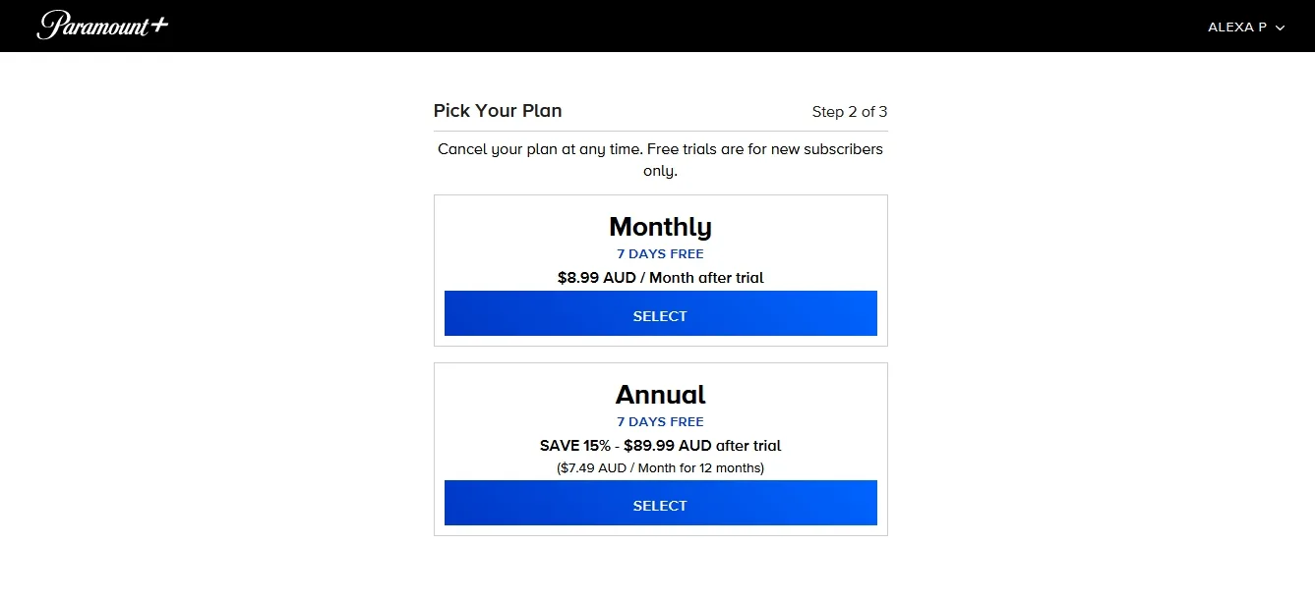Click the Pick Your Plan title

tap(498, 111)
